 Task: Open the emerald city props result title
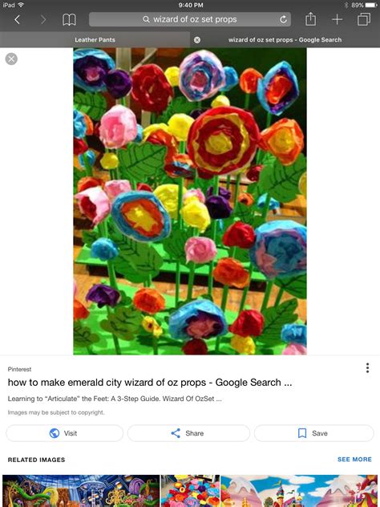click(x=150, y=383)
